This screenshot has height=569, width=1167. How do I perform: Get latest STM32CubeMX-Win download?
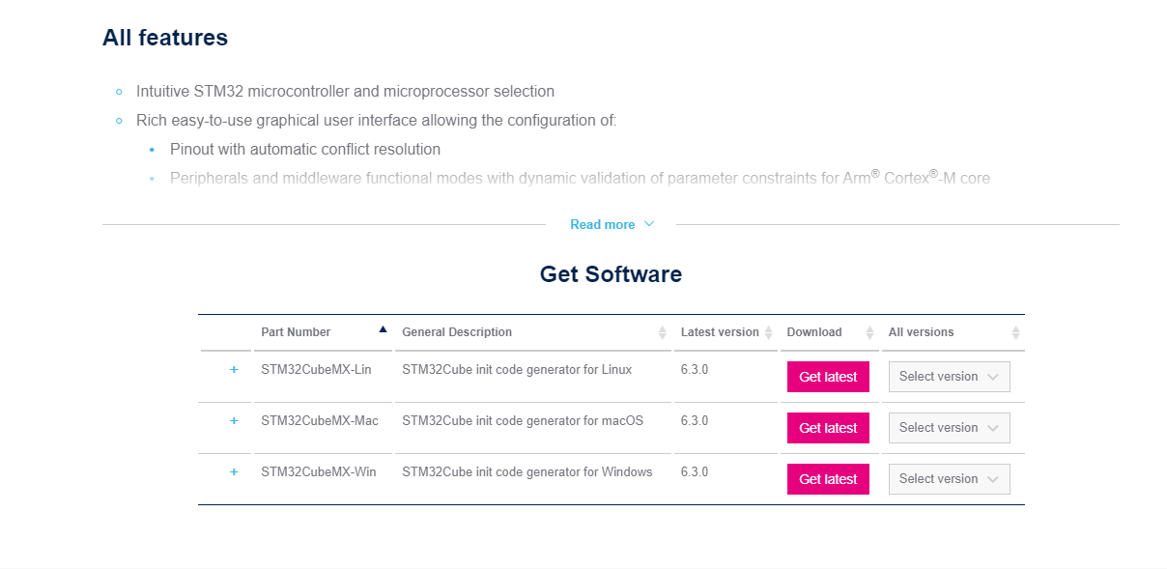(x=828, y=479)
